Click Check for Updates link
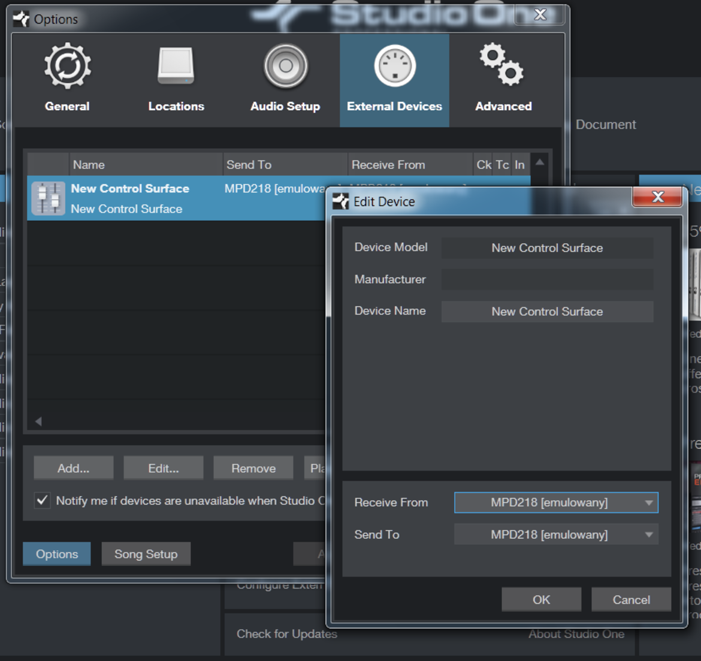 pos(286,633)
